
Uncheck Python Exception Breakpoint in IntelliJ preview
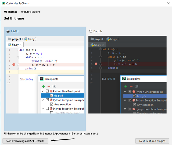coord(47,100)
